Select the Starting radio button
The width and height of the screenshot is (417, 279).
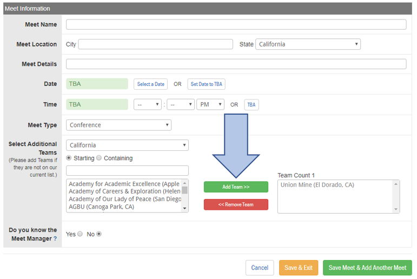pos(69,158)
